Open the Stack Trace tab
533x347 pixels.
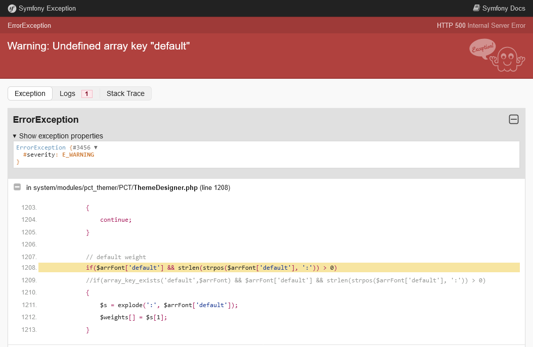pyautogui.click(x=125, y=93)
